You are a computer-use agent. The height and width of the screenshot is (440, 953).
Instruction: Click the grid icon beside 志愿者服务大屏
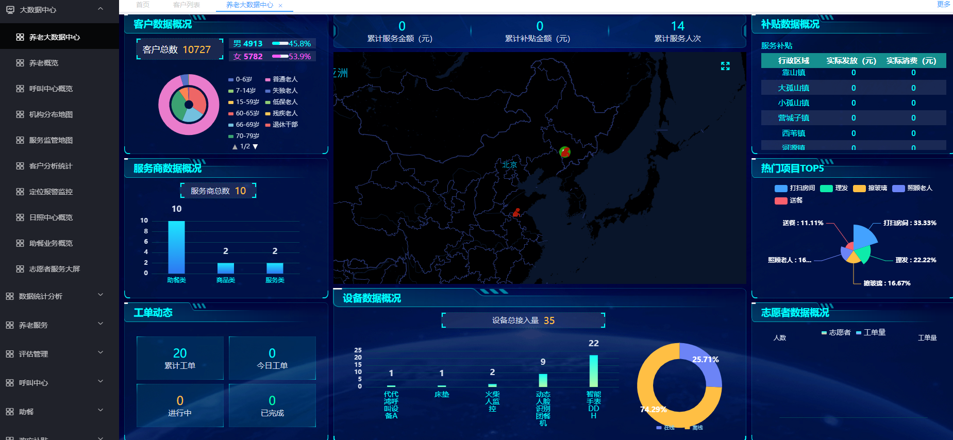pyautogui.click(x=20, y=269)
